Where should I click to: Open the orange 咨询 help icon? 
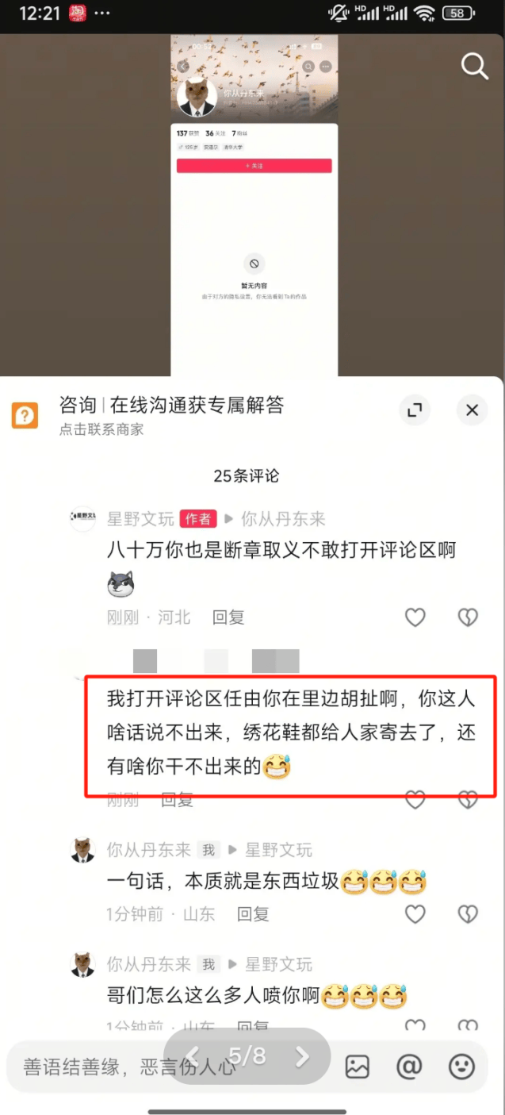click(x=25, y=415)
